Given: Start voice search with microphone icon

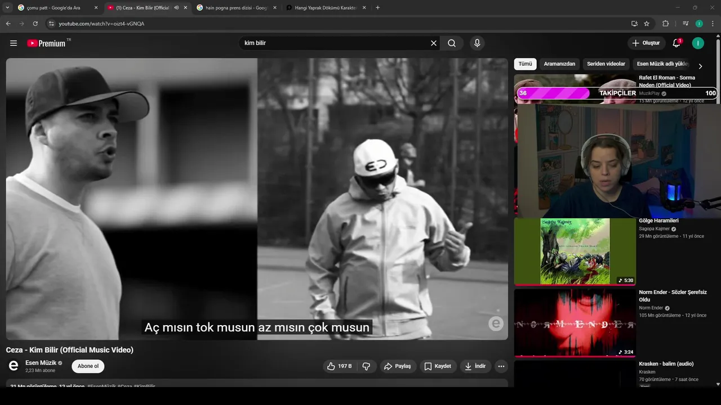Looking at the screenshot, I should point(477,43).
